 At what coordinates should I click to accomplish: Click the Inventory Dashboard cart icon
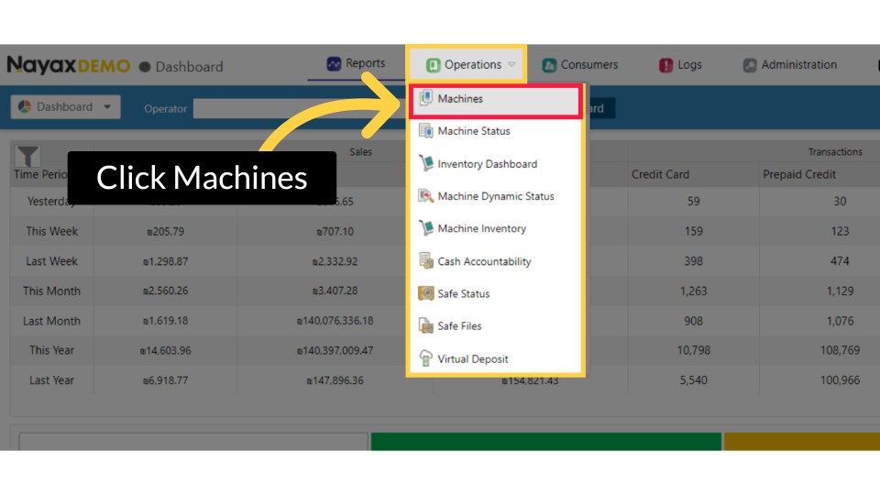point(426,164)
